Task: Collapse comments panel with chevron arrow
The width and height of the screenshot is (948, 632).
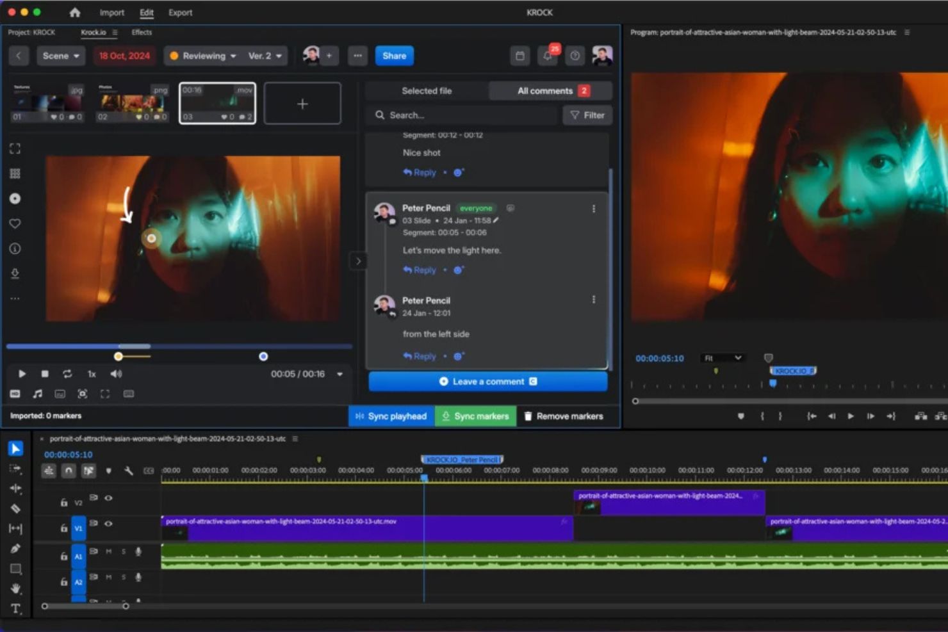Action: 358,261
